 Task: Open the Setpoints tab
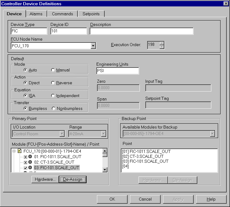pos(91,14)
